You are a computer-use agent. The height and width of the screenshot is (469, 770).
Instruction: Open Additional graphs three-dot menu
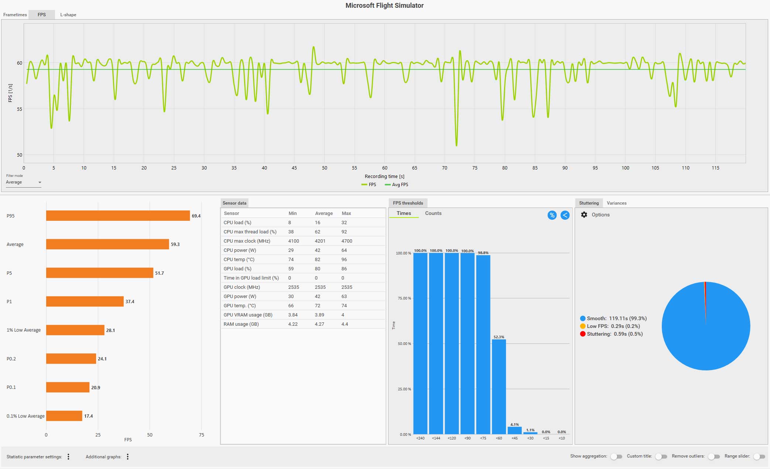point(128,457)
